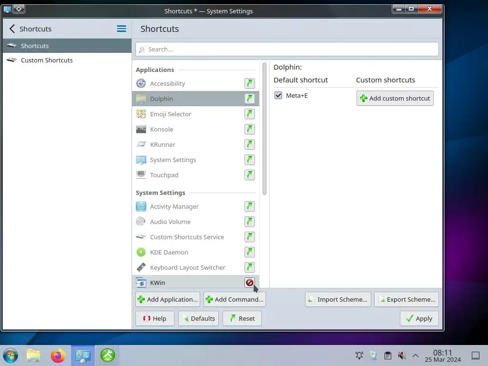The height and width of the screenshot is (366, 488).
Task: Click green reset icon beside KDE Daemon
Action: pyautogui.click(x=250, y=252)
